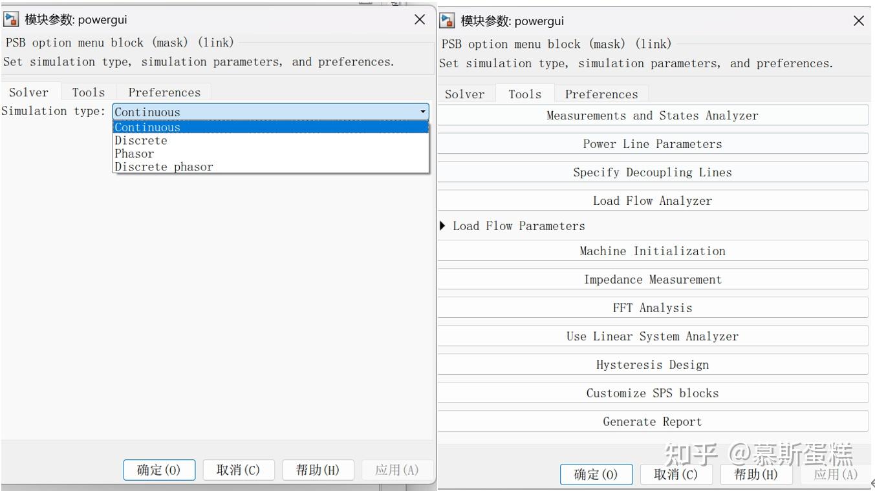Switch to Solver tab in left dialog
This screenshot has height=491, width=875.
coord(29,92)
